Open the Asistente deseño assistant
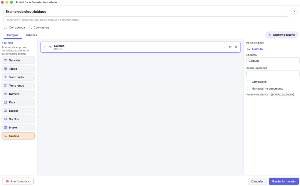Viewport: 300px width, 186px height. 282,35
